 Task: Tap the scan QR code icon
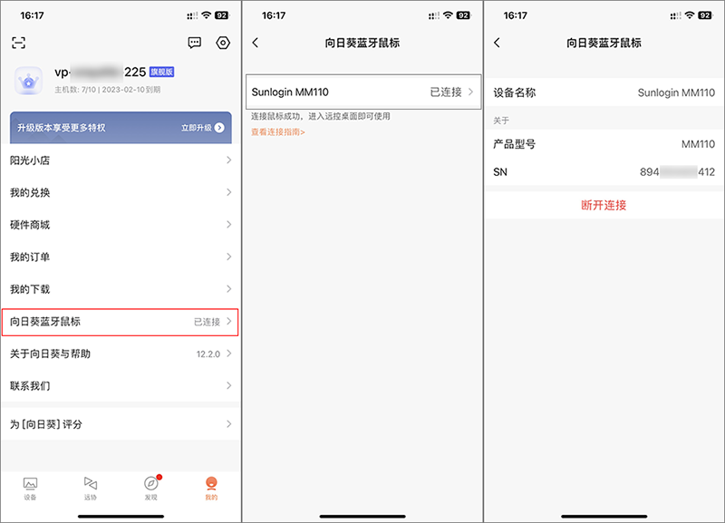coord(18,43)
